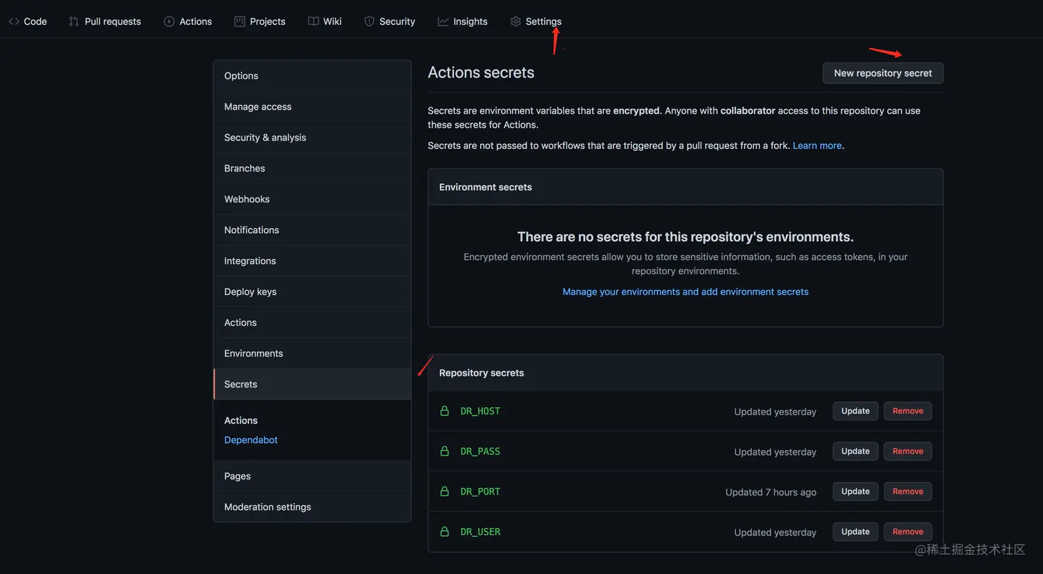Switch to the Insights tab
1043x574 pixels.
[470, 21]
